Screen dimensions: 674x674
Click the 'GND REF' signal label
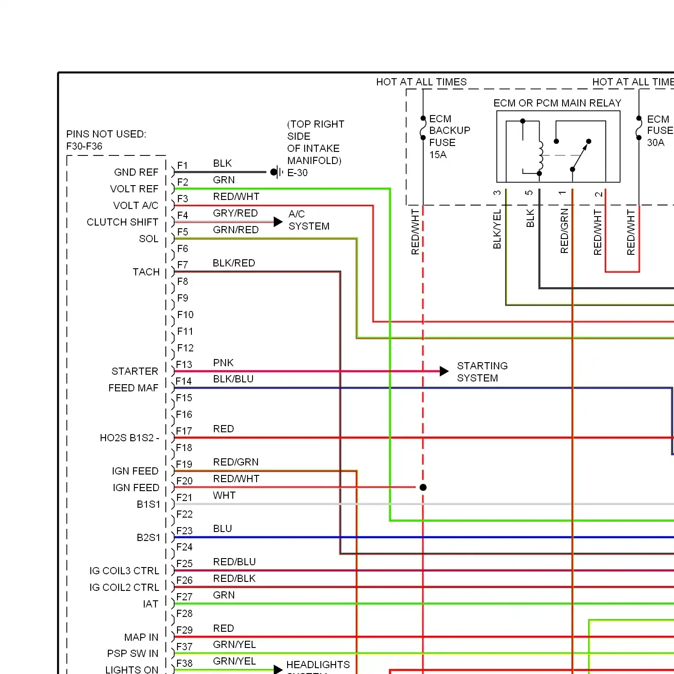click(136, 172)
